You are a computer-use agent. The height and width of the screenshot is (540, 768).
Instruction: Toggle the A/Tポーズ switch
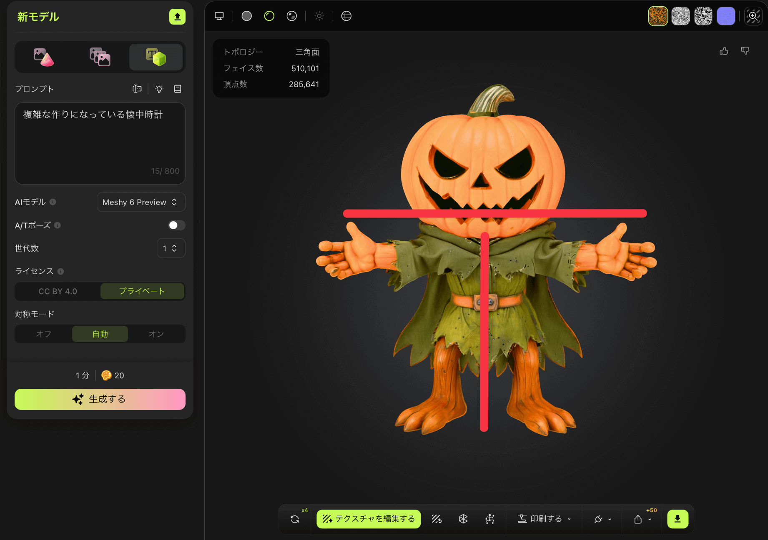pyautogui.click(x=176, y=225)
